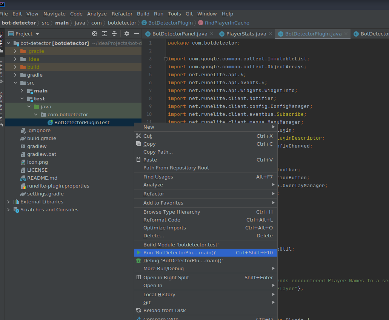Open the Navigate menu
Screen dimensions: 389x320
coord(54,14)
